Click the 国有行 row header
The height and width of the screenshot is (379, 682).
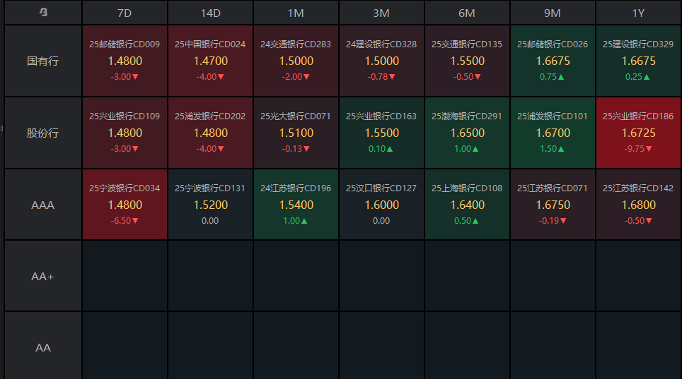tap(43, 61)
